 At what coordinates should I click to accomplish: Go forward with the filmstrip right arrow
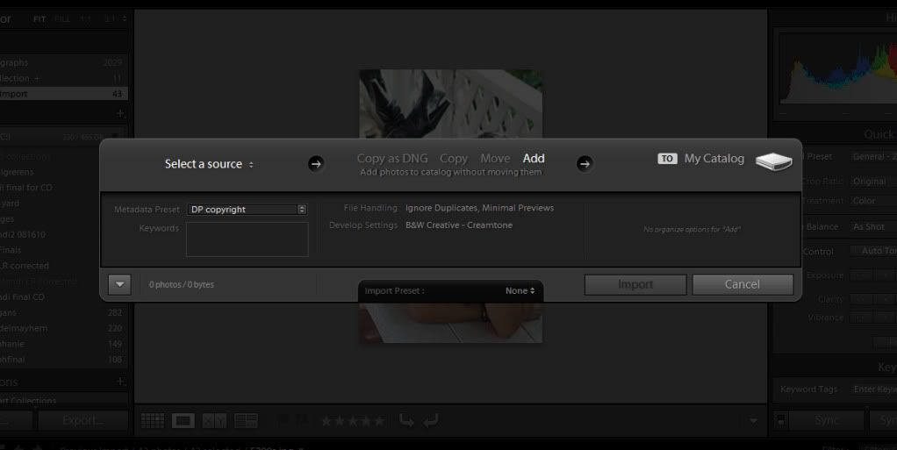pyautogui.click(x=37, y=447)
